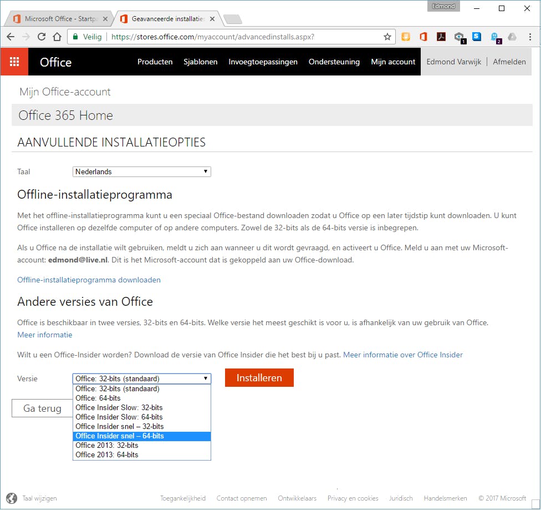Open Juridisch footer link
The height and width of the screenshot is (510, 541).
click(x=401, y=498)
